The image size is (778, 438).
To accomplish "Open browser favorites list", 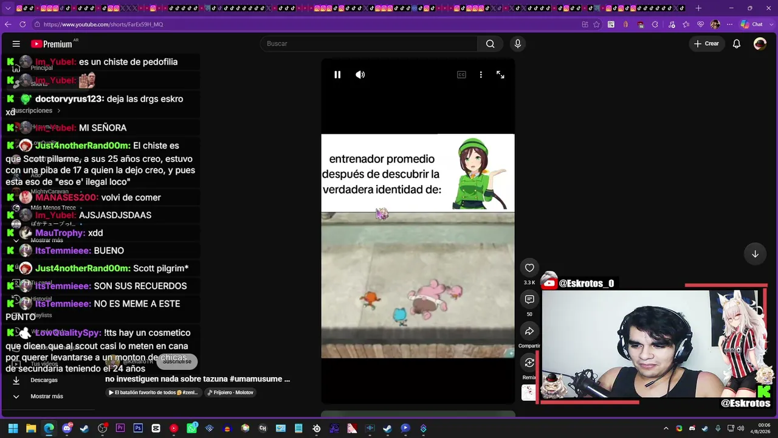I will tap(686, 24).
